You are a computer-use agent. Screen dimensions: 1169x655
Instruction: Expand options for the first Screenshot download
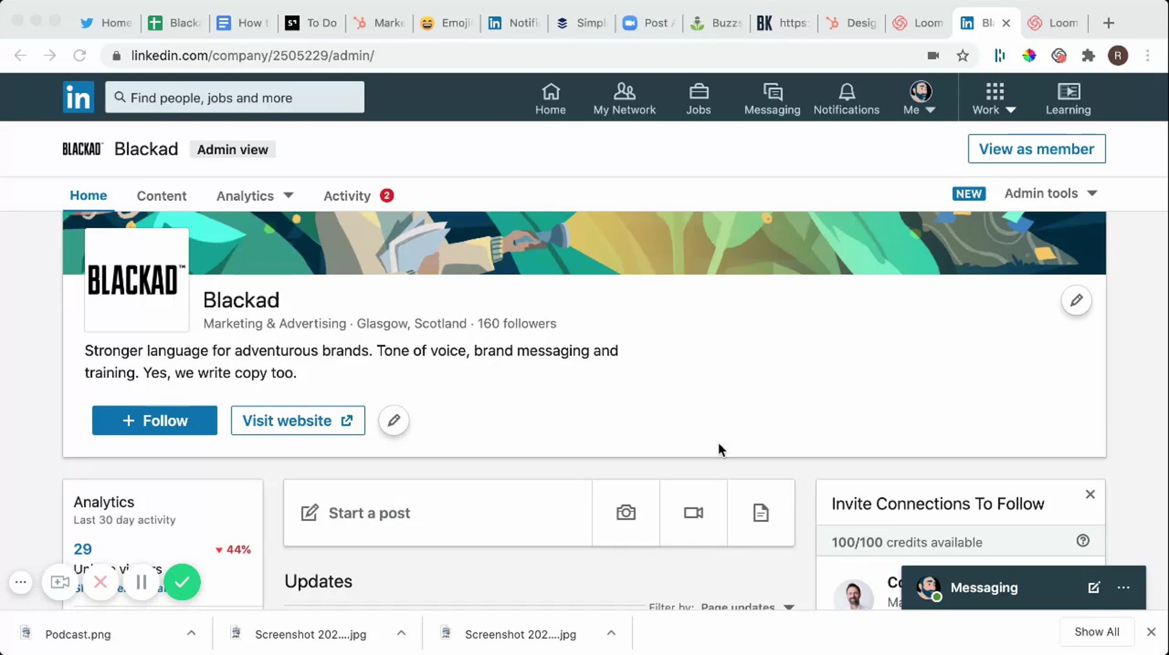pos(401,633)
